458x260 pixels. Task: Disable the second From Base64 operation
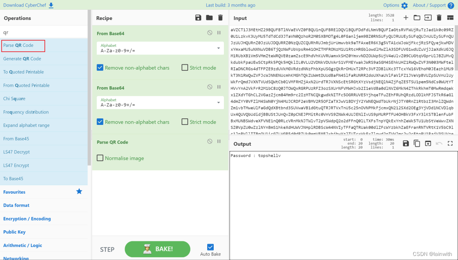pyautogui.click(x=210, y=87)
